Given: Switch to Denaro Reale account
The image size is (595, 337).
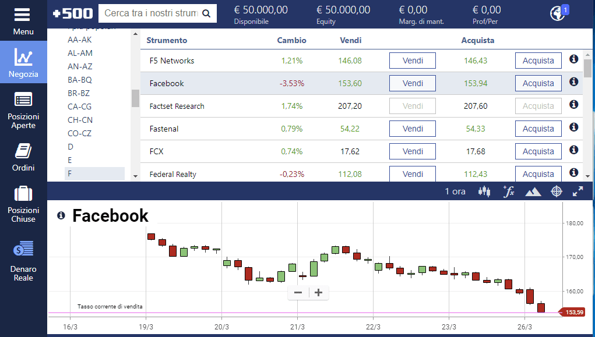Looking at the screenshot, I should (x=23, y=261).
